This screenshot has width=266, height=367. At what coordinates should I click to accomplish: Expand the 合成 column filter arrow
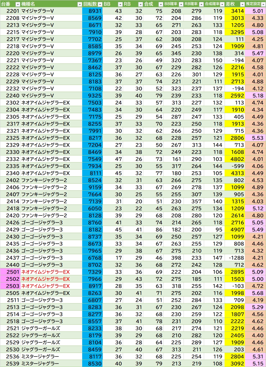coord(161,4)
